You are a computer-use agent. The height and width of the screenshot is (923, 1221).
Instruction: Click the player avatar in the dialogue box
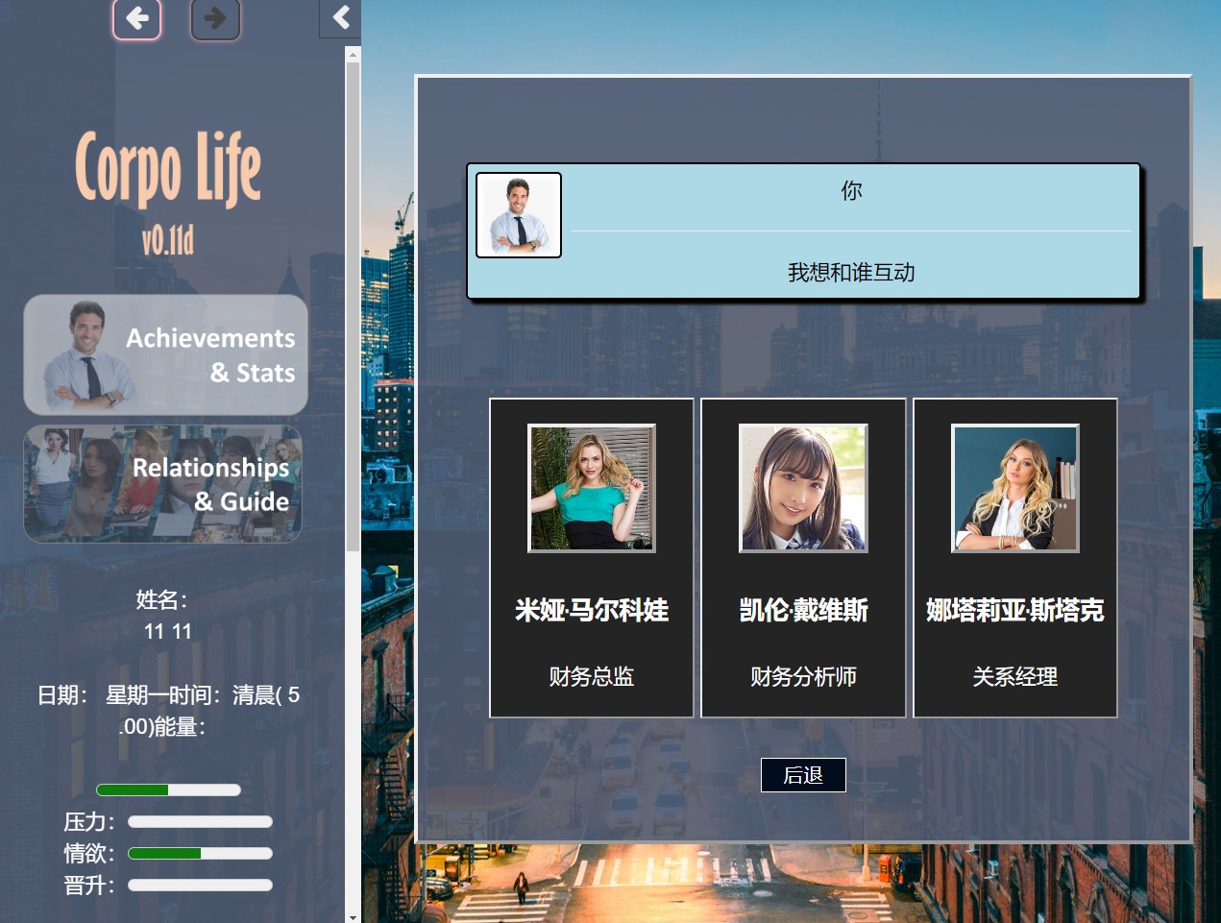click(519, 215)
